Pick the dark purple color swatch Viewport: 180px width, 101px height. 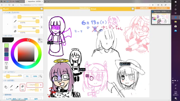click(x=6, y=50)
